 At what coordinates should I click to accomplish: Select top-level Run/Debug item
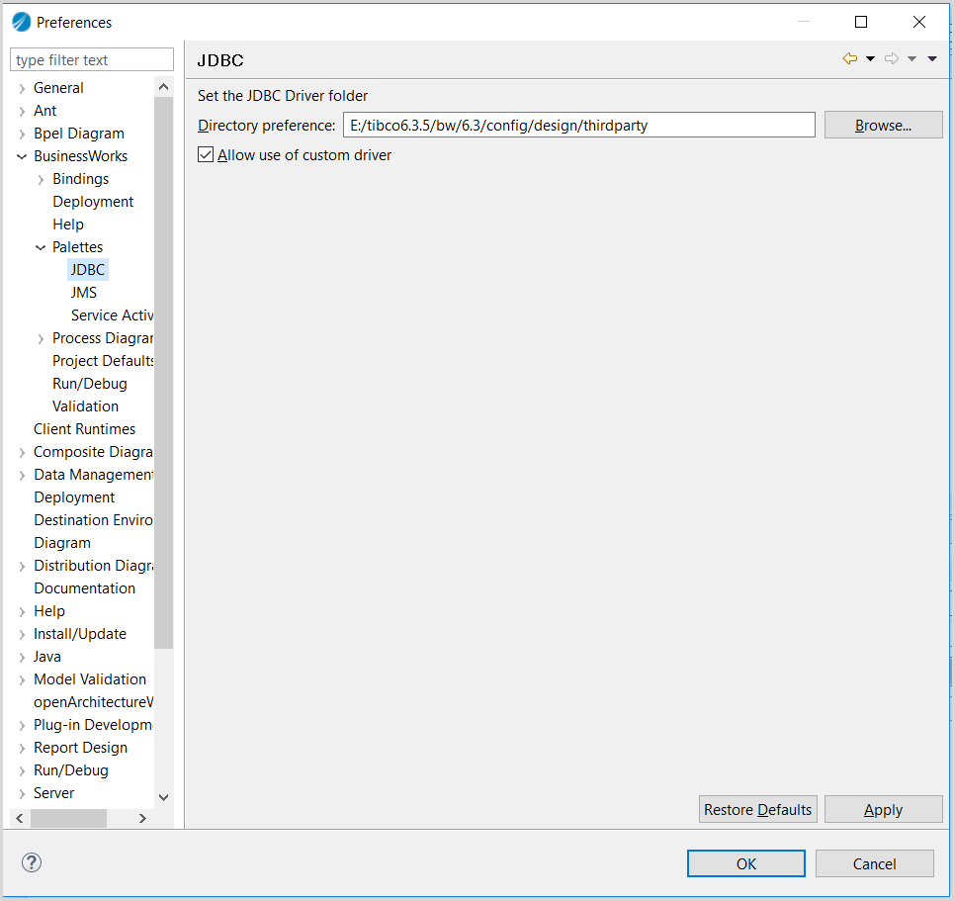pyautogui.click(x=70, y=770)
